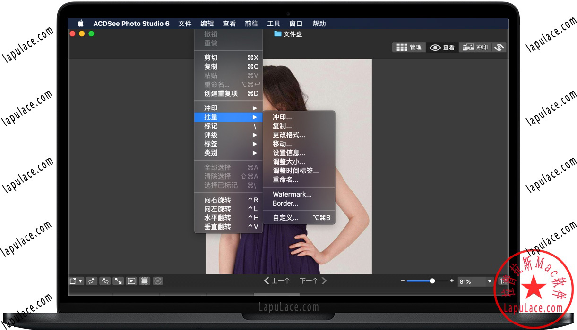The height and width of the screenshot is (330, 577).
Task: Zoom in with the plus icon
Action: coord(452,280)
